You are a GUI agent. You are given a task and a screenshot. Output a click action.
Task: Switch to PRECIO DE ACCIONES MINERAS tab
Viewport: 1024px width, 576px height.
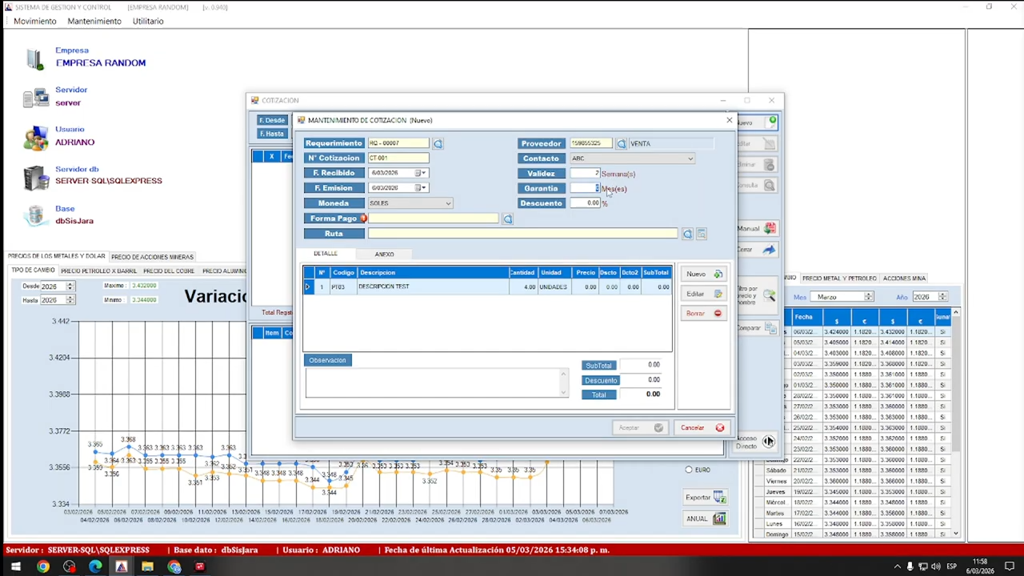(152, 257)
